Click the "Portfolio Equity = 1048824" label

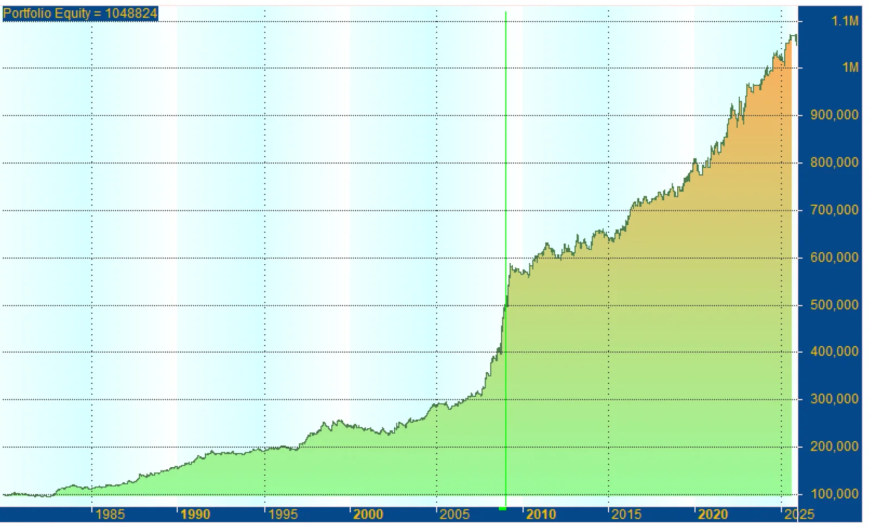(80, 13)
